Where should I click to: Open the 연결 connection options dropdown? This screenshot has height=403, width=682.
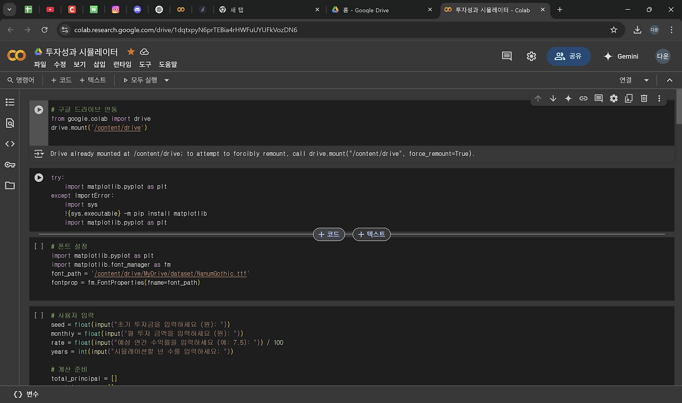point(646,80)
